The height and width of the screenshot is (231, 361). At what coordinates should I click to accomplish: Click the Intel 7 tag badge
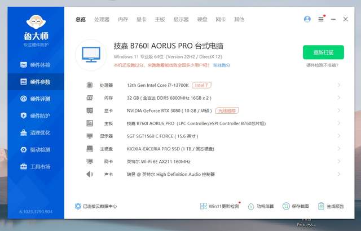tap(201, 85)
